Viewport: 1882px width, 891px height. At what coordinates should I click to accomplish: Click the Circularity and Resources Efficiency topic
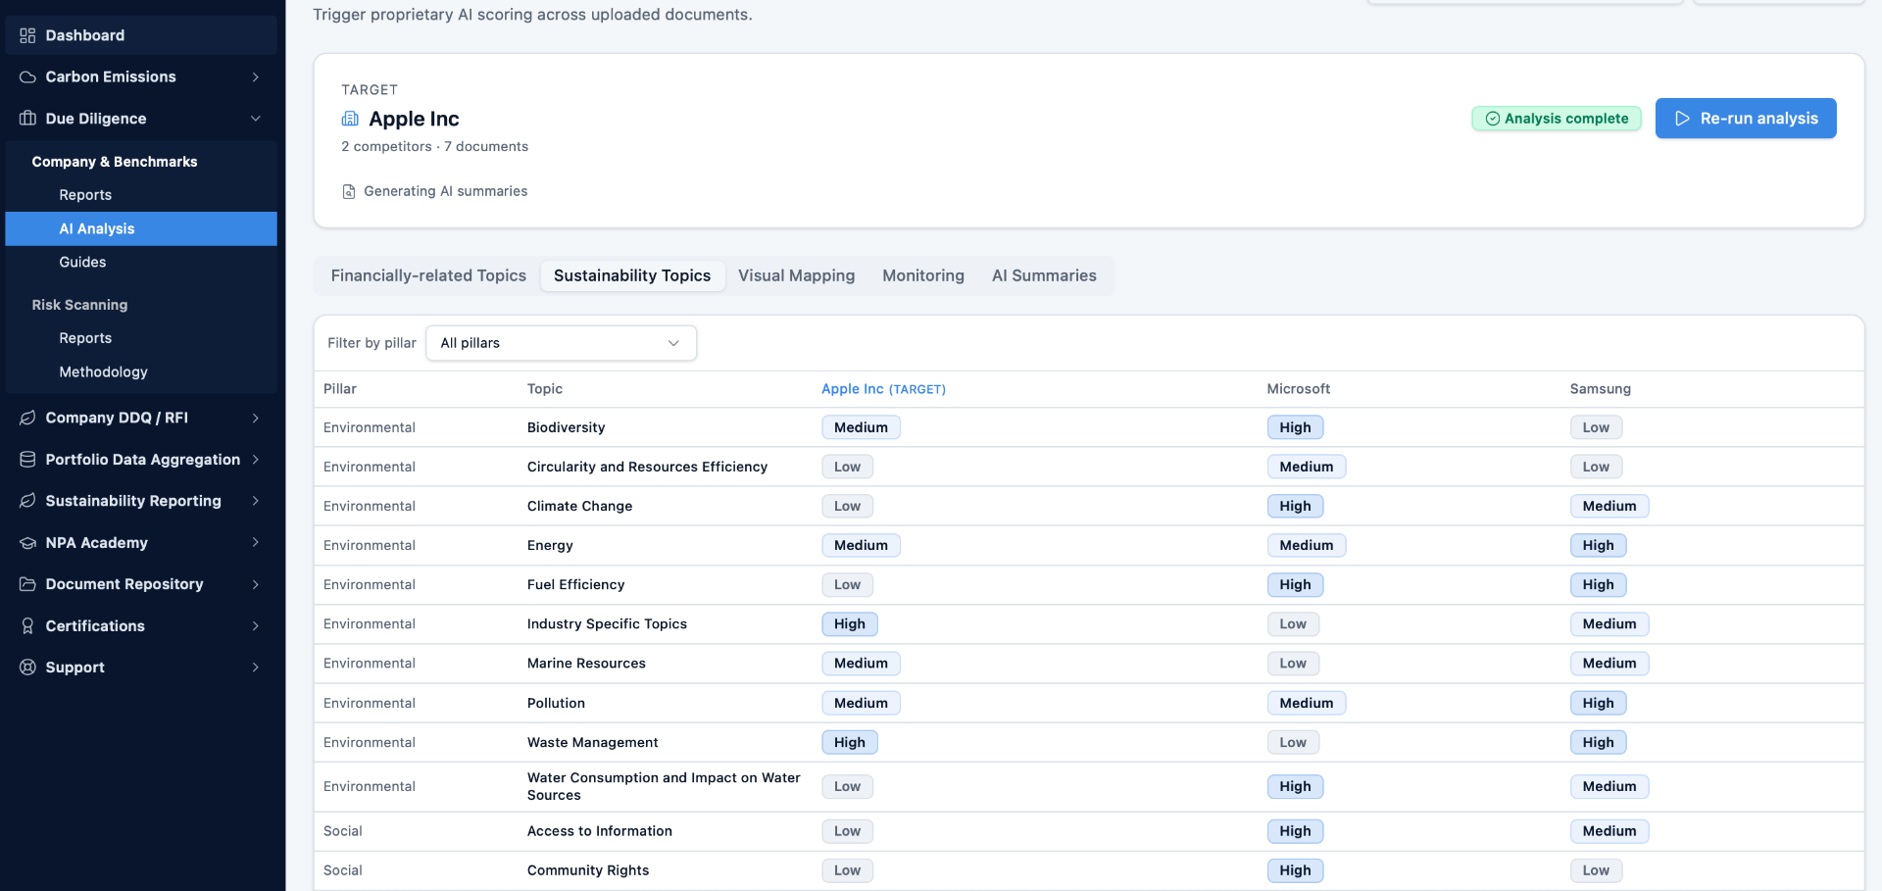[x=647, y=467]
